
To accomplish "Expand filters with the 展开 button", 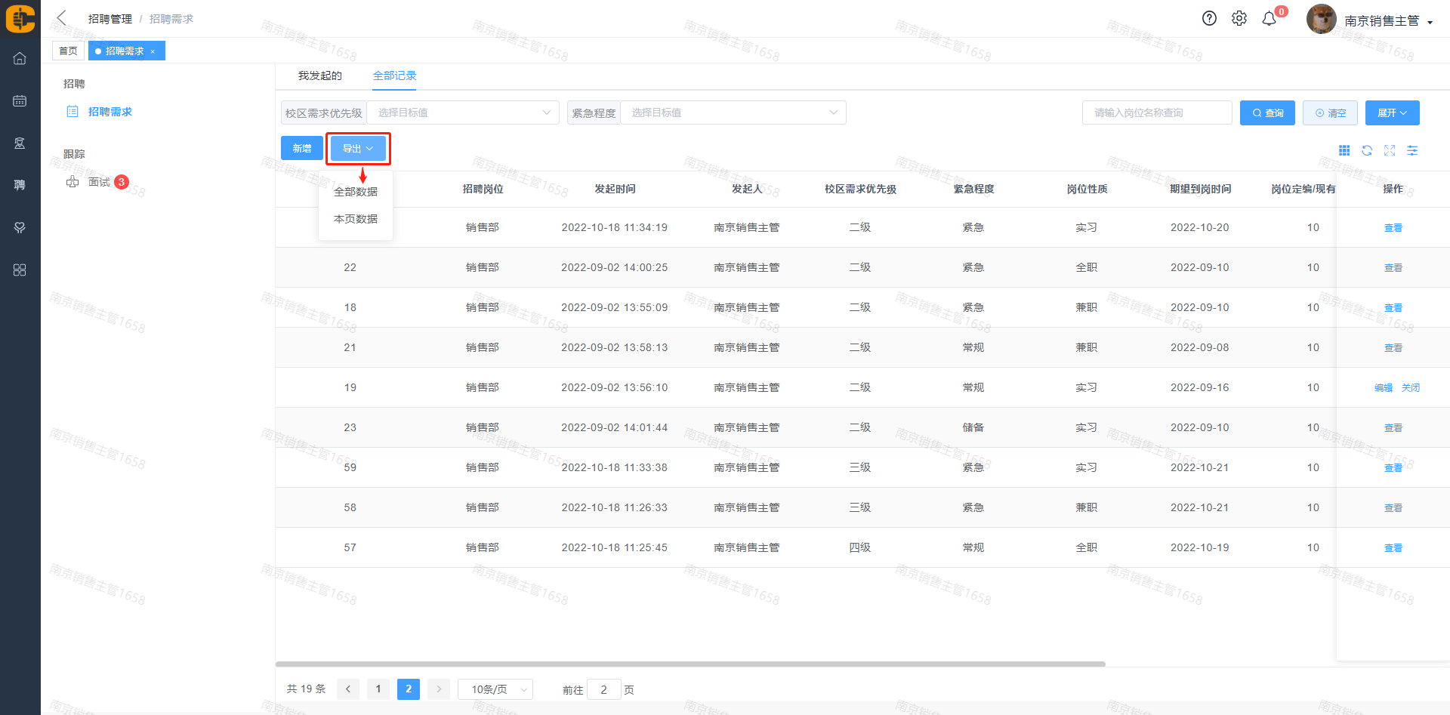I will [x=1392, y=112].
